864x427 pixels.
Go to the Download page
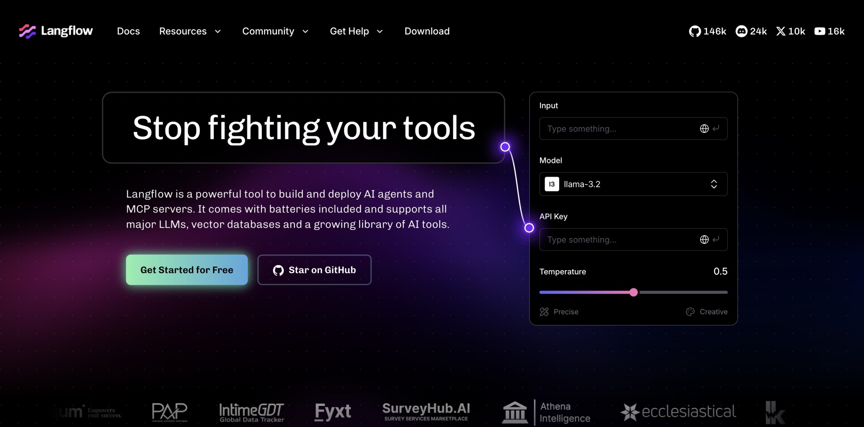(427, 31)
